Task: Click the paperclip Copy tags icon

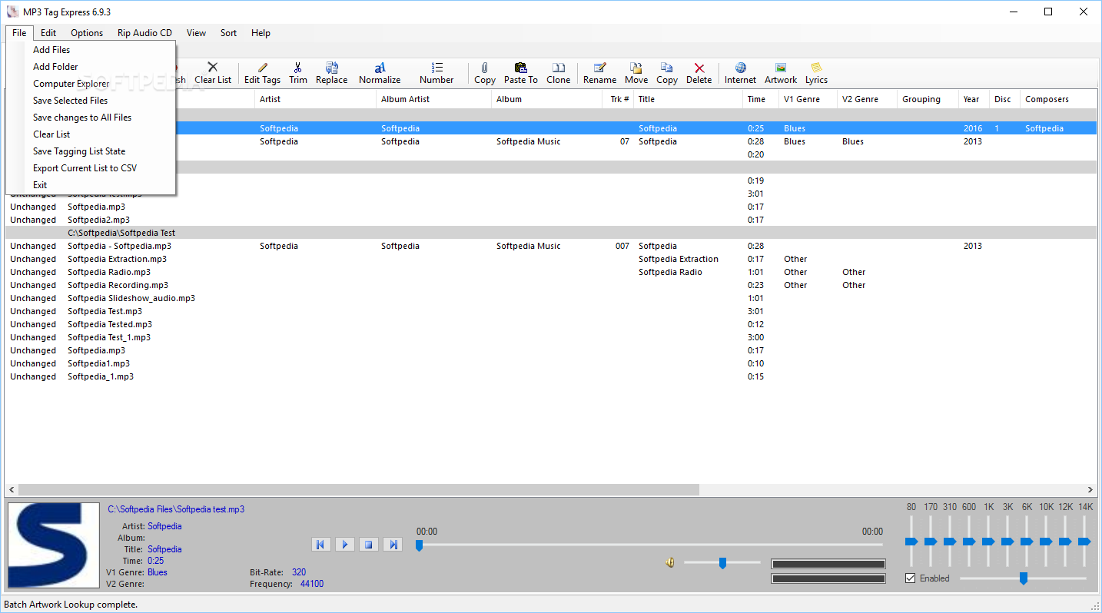Action: (485, 73)
